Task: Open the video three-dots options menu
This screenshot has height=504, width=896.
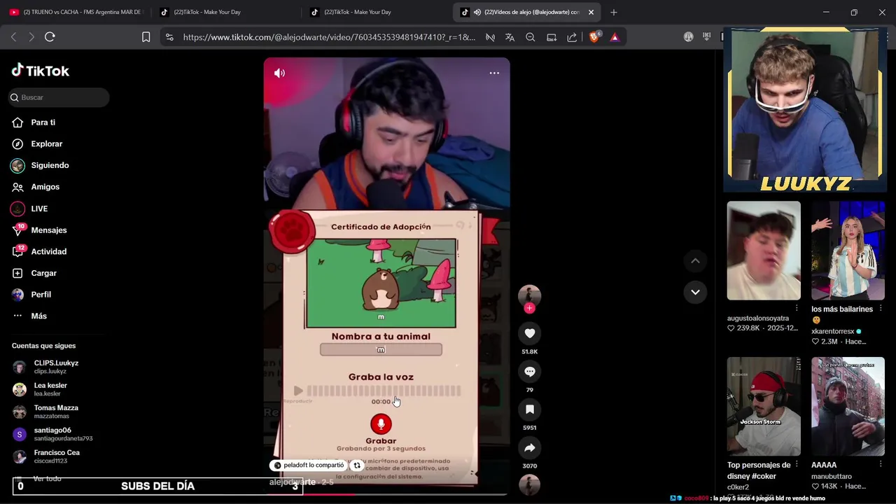Action: 494,73
